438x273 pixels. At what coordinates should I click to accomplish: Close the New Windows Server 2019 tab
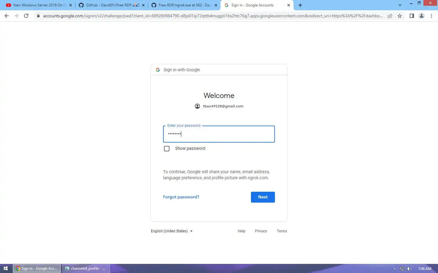click(71, 5)
